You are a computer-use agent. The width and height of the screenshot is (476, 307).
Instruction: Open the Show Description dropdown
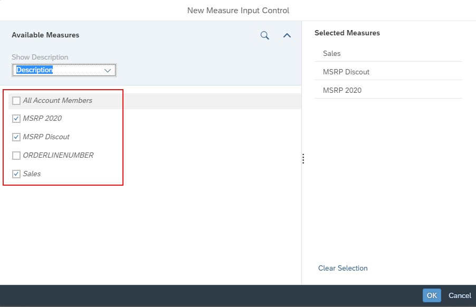point(63,70)
